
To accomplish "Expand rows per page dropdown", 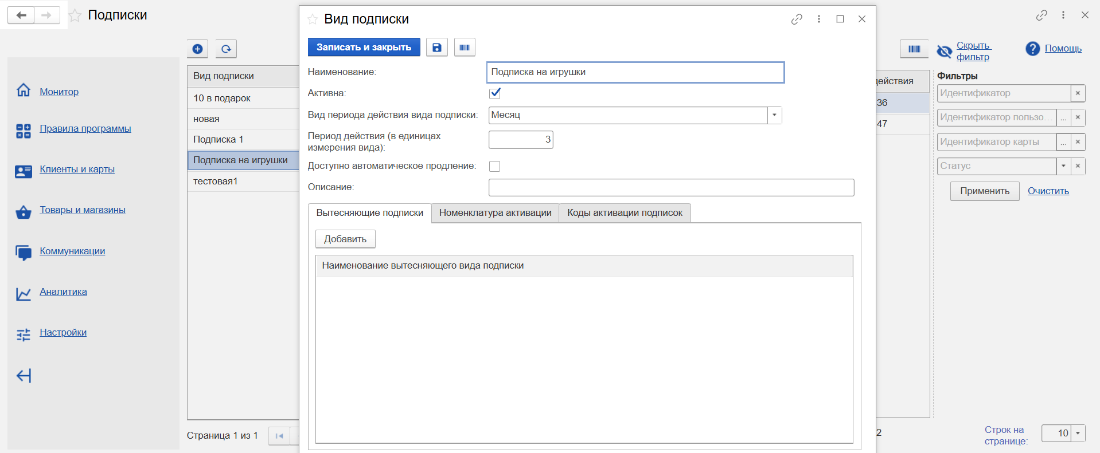I will pyautogui.click(x=1078, y=433).
